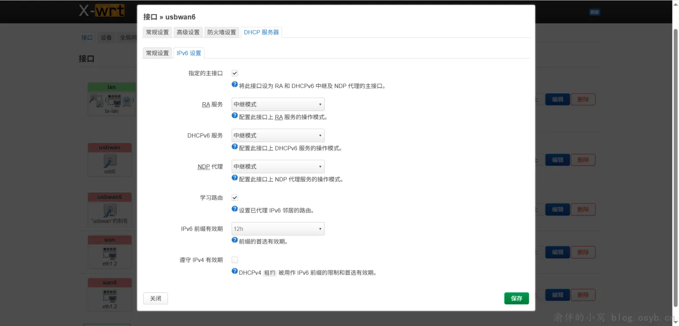679x326 pixels.
Task: Open help for RA 服务 setting
Action: (234, 115)
